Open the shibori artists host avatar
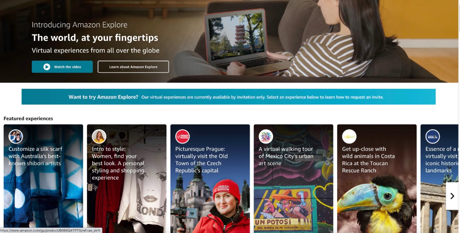Viewport: 460px width, 233px height. click(x=16, y=136)
